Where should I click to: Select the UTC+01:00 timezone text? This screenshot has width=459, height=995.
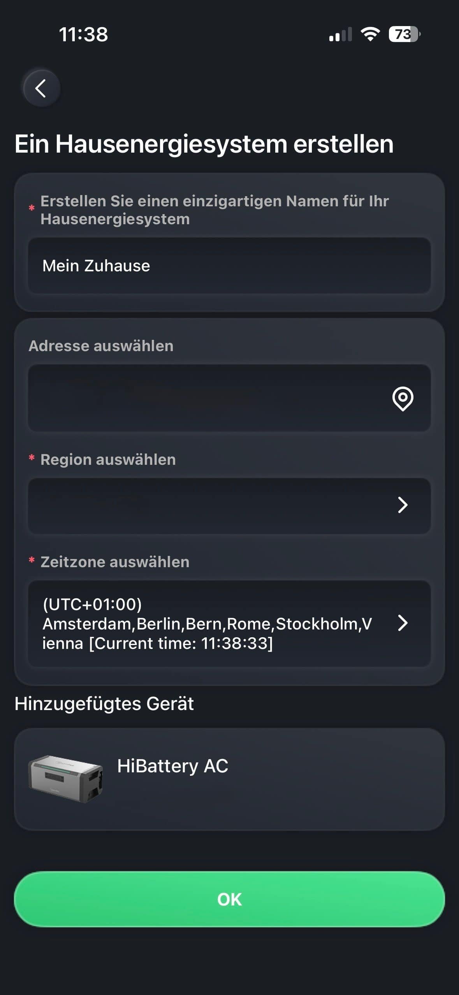(x=206, y=623)
